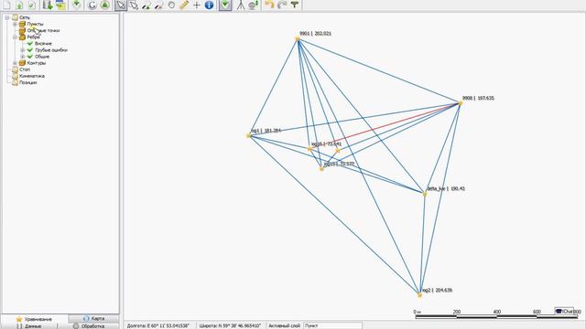This screenshot has width=586, height=329.
Task: Click the green circular globe icon
Action: coord(105,5)
